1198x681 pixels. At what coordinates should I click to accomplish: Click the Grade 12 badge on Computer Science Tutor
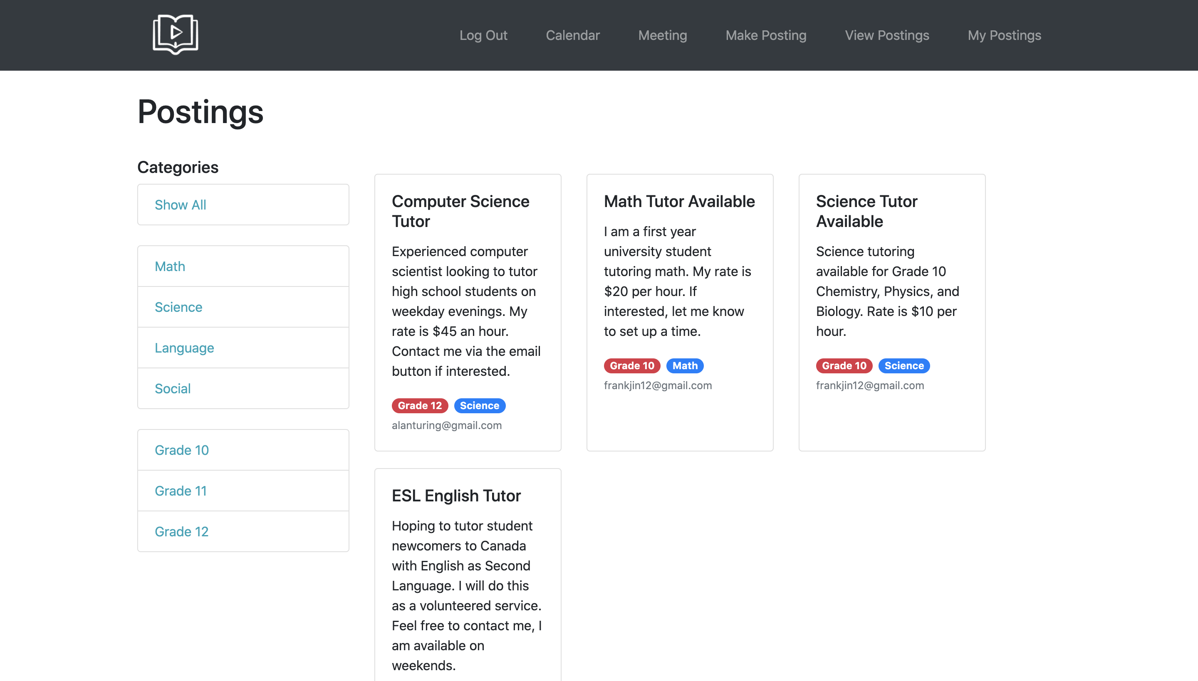[x=419, y=405]
